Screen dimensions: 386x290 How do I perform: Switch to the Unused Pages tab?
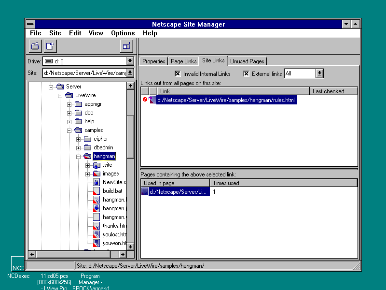[x=247, y=61]
